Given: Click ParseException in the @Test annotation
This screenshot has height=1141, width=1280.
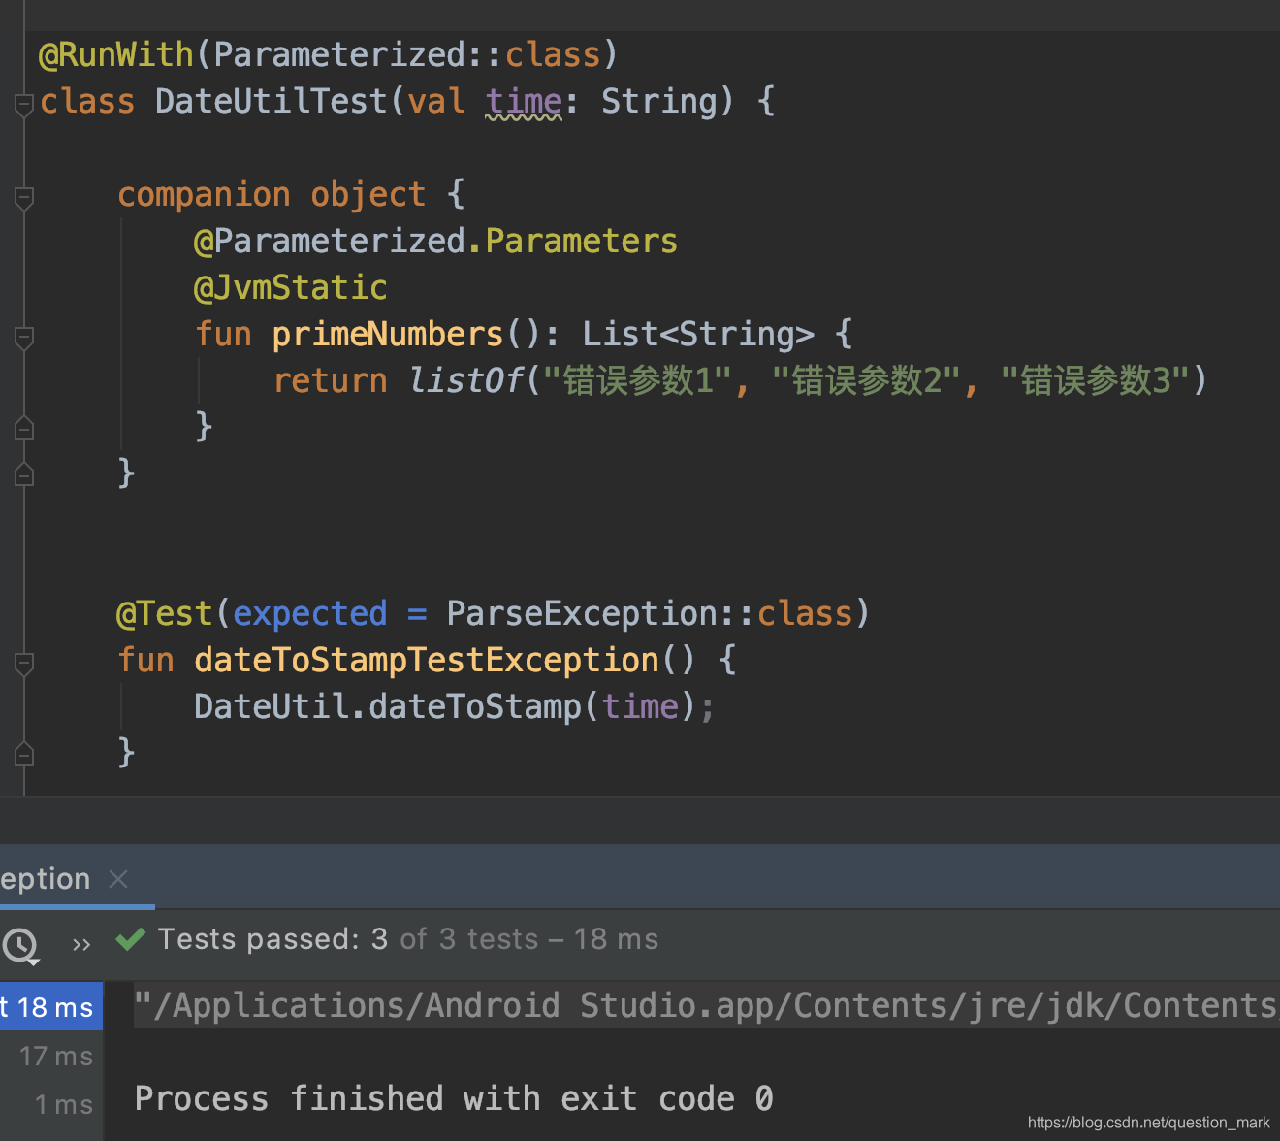Looking at the screenshot, I should coord(582,613).
